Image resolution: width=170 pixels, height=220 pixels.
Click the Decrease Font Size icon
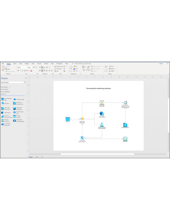click(36, 68)
